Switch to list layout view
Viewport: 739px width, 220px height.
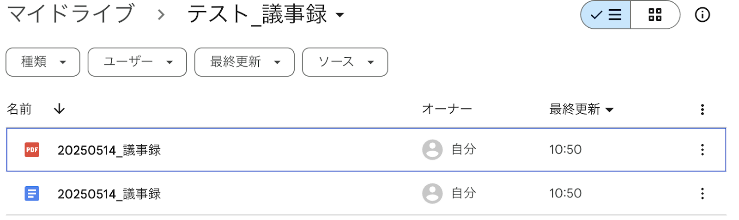[606, 15]
